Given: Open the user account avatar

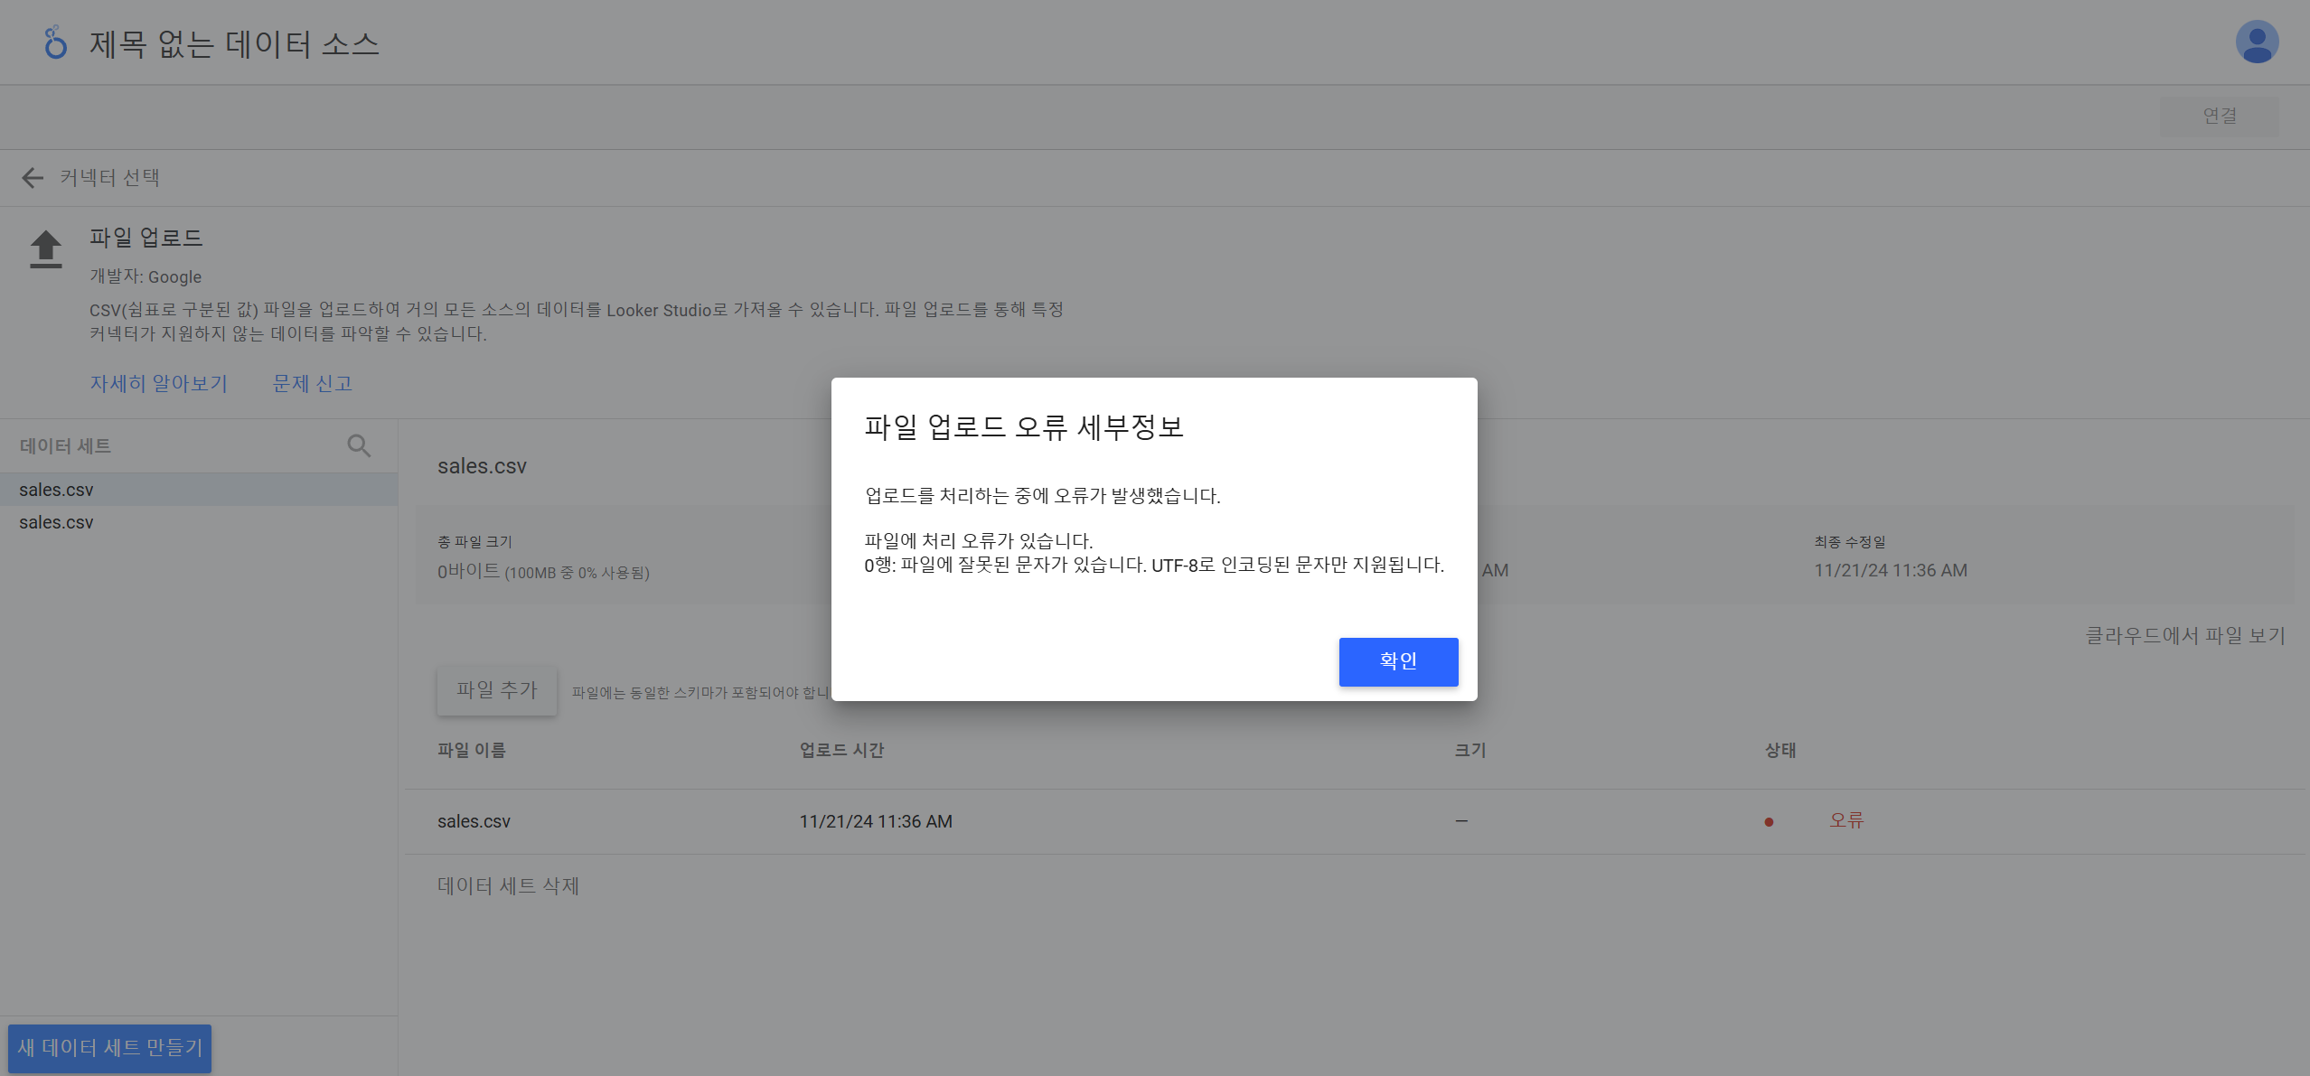Looking at the screenshot, I should click(x=2257, y=42).
